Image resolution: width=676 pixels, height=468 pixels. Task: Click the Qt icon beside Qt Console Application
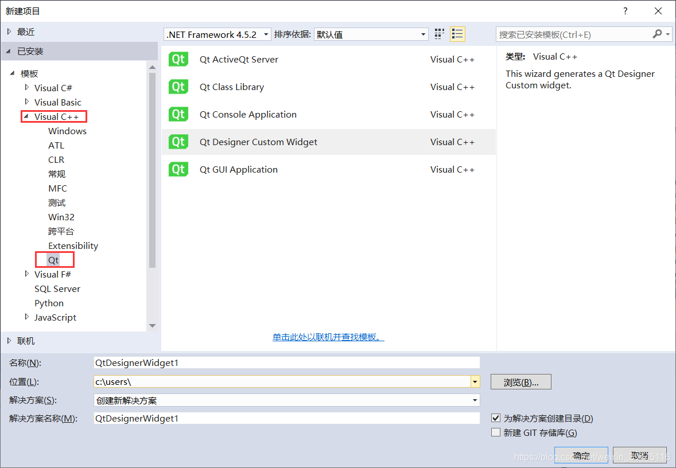tap(178, 115)
